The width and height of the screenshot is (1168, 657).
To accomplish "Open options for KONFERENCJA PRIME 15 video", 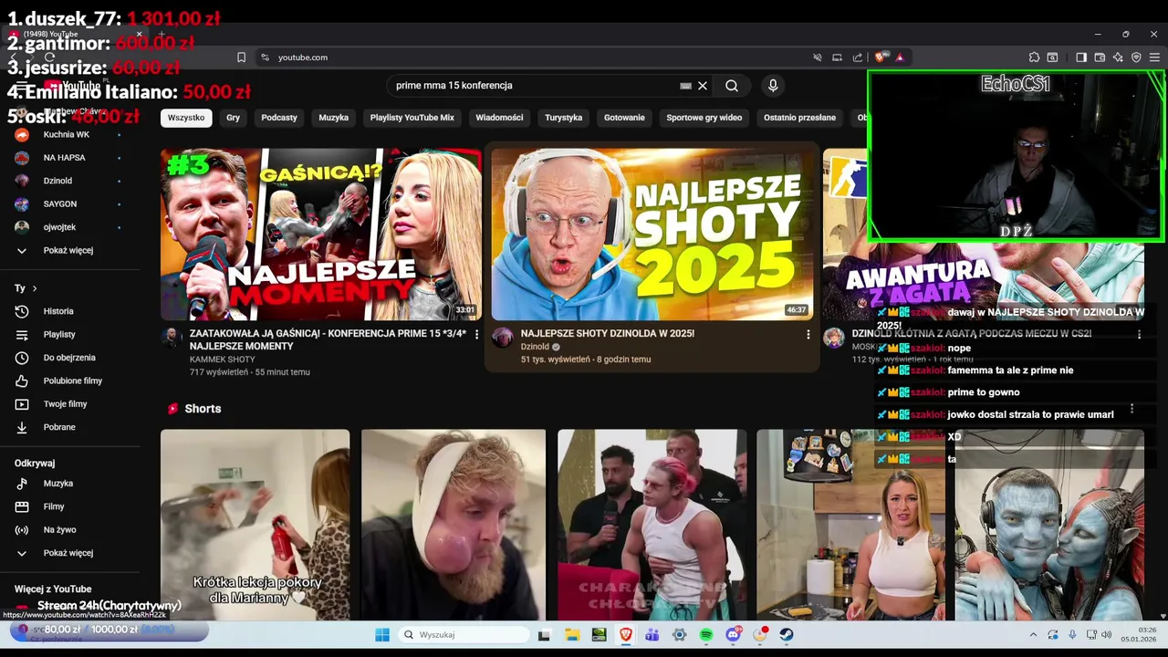I will coord(476,335).
